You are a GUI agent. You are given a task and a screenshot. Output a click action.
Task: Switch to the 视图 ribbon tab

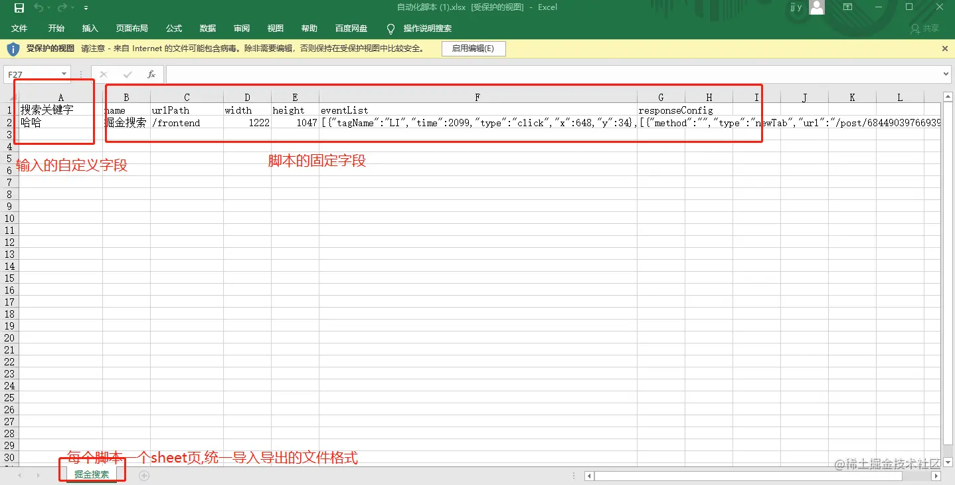click(x=276, y=29)
